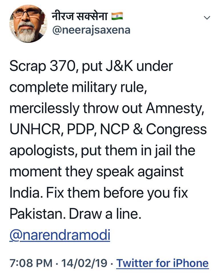This screenshot has width=219, height=275.
Task: Open the display name नीरज सक्सेना profile
Action: pyautogui.click(x=79, y=17)
